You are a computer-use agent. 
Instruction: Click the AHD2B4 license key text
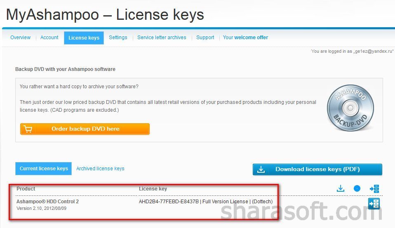pos(169,202)
